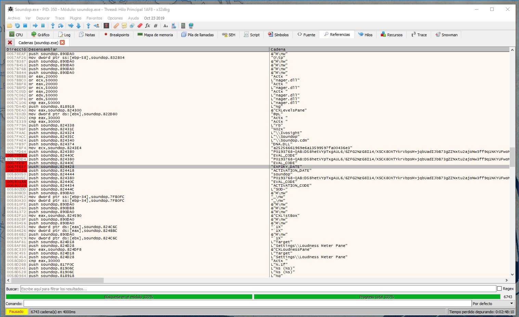Select the "EXPIRY_DATE" string row

coord(258,167)
